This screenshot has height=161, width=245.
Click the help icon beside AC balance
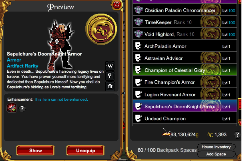pyautogui.click(x=237, y=135)
